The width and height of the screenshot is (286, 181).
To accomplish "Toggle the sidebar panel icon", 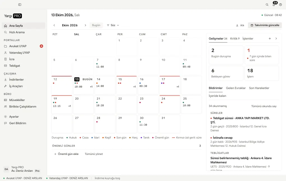I will coord(20,4).
